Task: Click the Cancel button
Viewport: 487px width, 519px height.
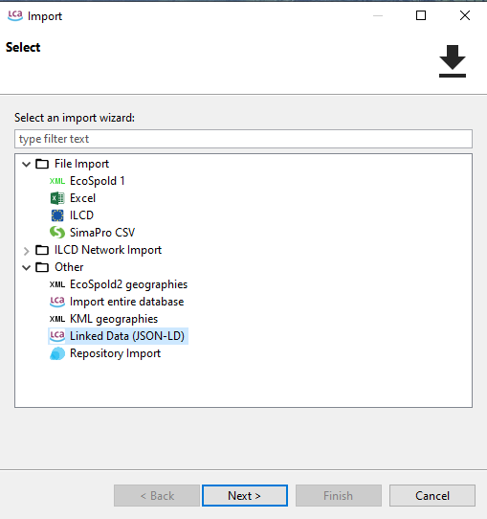Action: [432, 495]
